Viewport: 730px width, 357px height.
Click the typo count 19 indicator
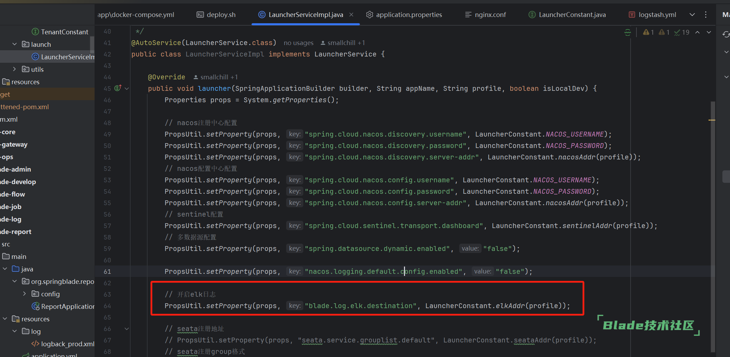(x=681, y=32)
